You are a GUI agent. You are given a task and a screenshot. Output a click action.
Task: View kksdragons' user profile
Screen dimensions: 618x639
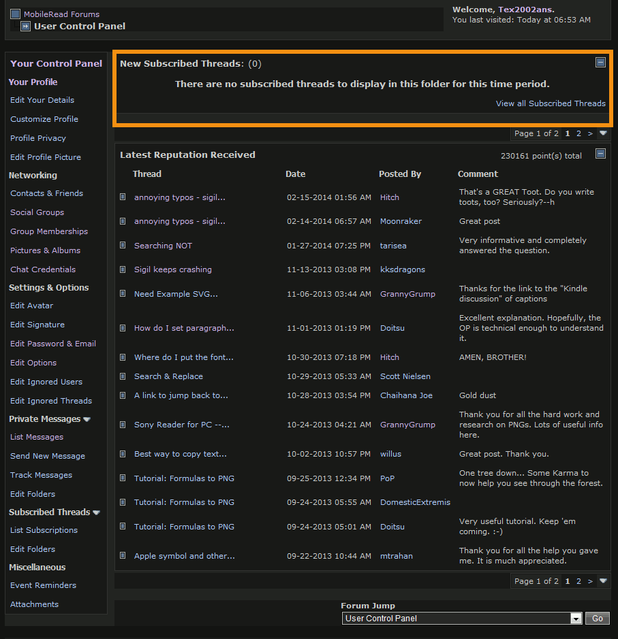pos(403,269)
